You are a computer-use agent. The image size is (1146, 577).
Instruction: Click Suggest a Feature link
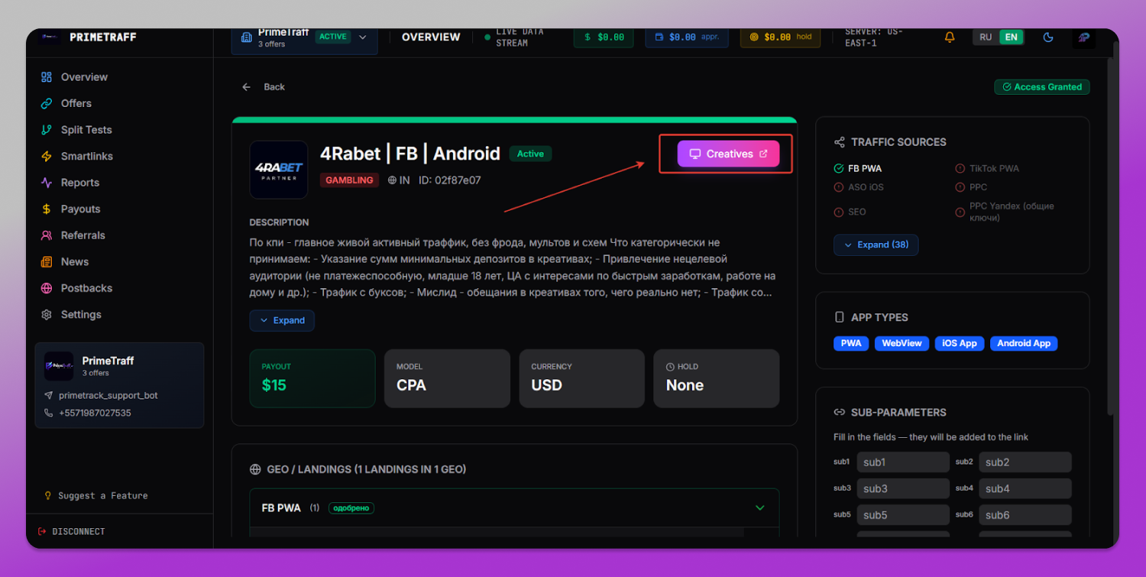coord(96,496)
